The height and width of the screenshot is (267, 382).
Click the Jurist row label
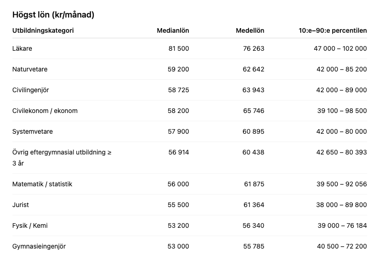point(21,205)
